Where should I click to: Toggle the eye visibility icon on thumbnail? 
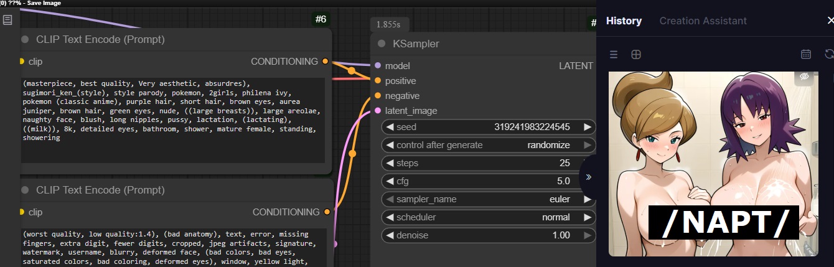pyautogui.click(x=805, y=77)
